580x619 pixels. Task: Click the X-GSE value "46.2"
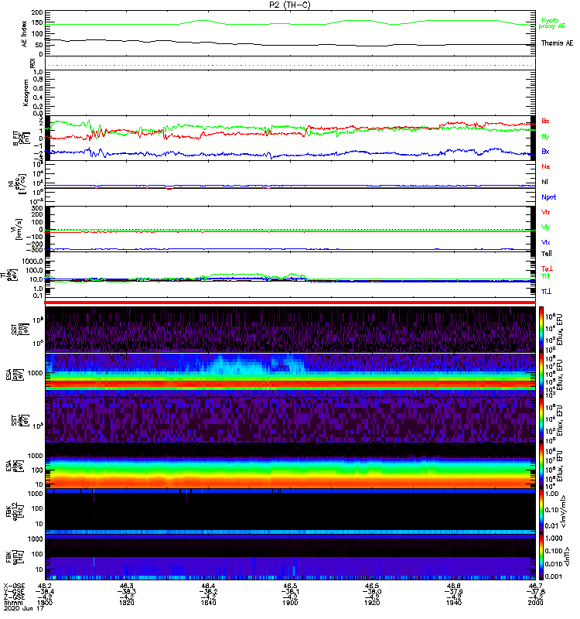(45, 587)
